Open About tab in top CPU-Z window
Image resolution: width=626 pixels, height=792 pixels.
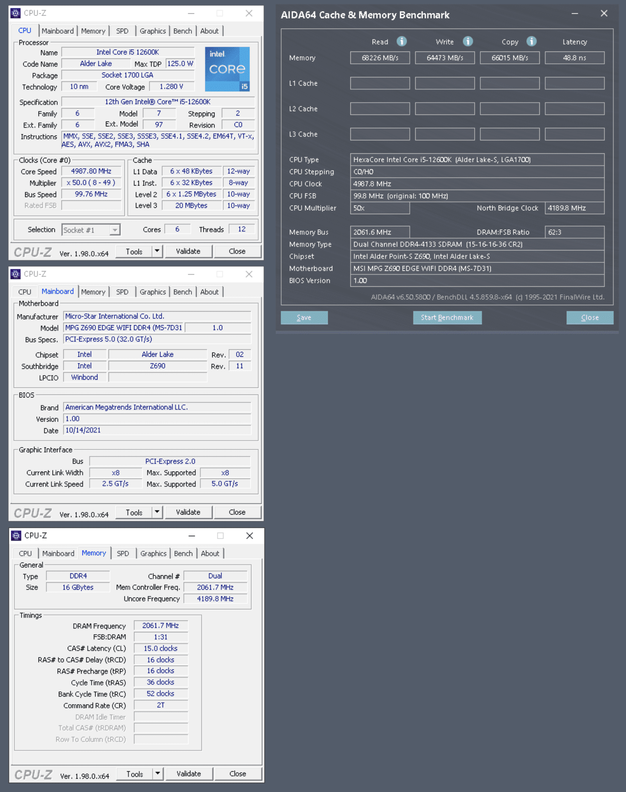click(209, 31)
